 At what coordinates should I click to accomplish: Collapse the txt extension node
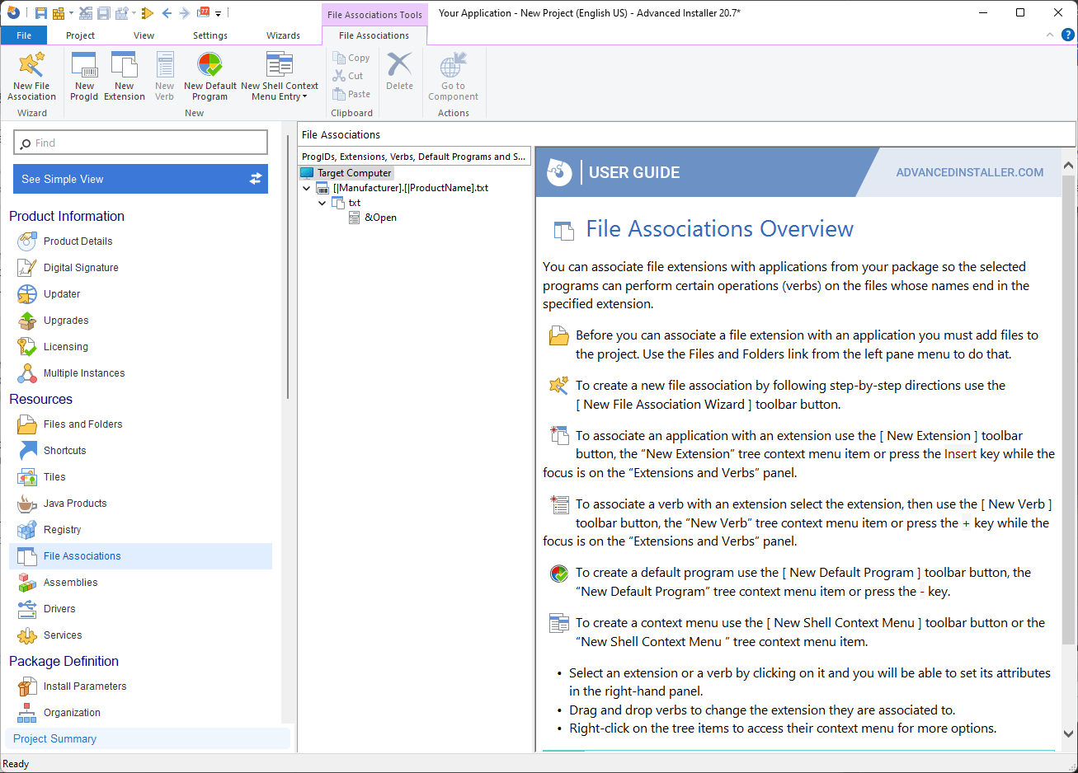pyautogui.click(x=322, y=203)
